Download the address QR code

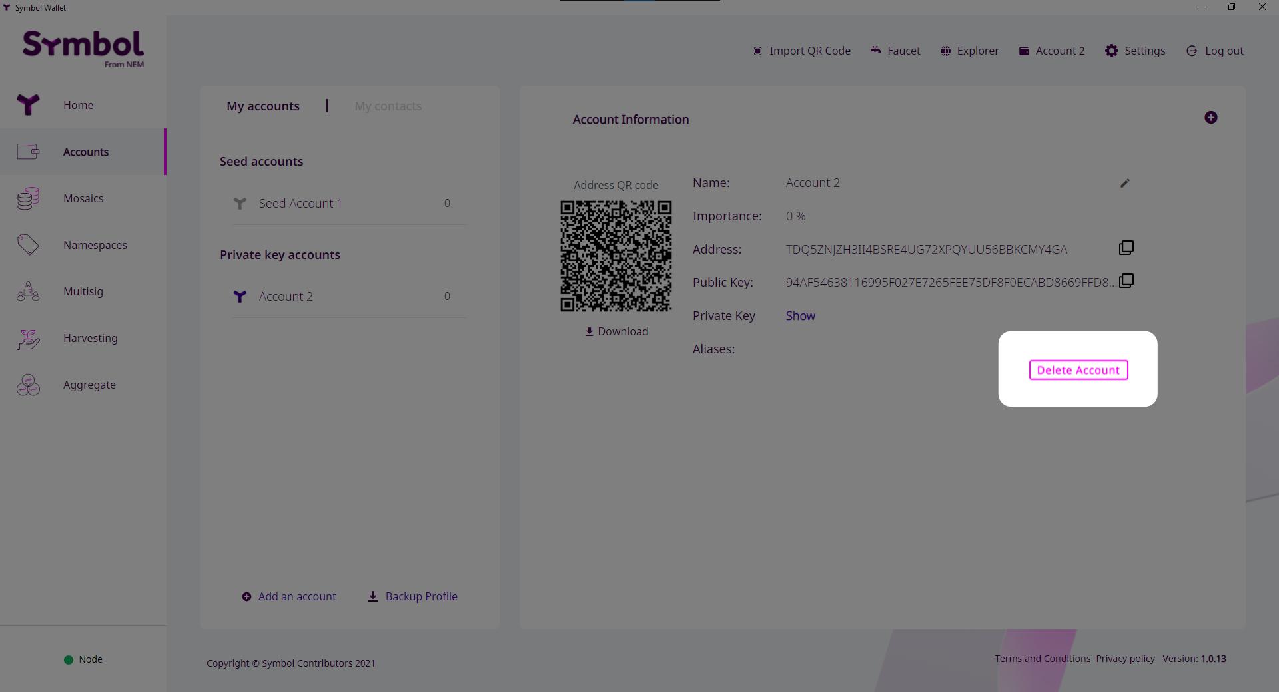point(616,331)
